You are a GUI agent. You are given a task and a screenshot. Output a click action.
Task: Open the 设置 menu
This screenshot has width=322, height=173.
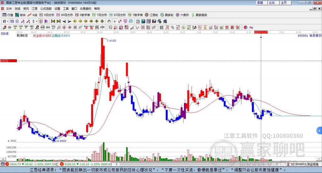(57, 8)
